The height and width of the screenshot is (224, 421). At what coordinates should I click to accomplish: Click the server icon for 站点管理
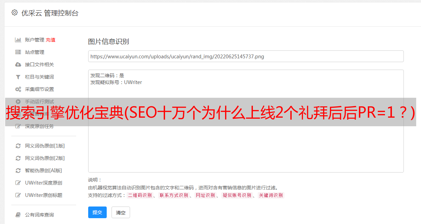pos(18,52)
